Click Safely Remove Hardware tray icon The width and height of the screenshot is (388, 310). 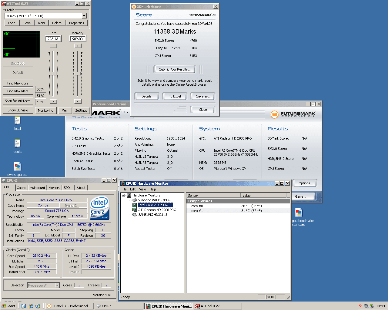(x=372, y=306)
